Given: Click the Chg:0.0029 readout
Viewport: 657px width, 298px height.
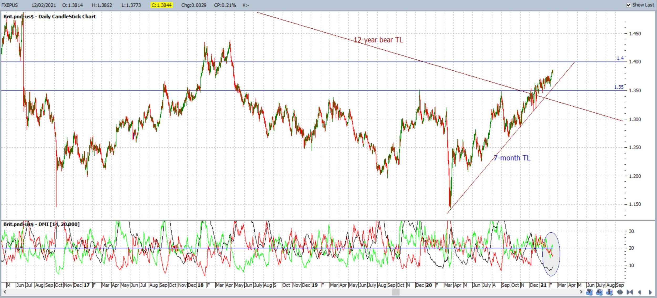Looking at the screenshot, I should (194, 5).
